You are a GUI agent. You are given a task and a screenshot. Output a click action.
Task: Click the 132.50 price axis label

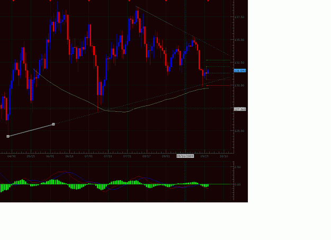click(x=239, y=63)
